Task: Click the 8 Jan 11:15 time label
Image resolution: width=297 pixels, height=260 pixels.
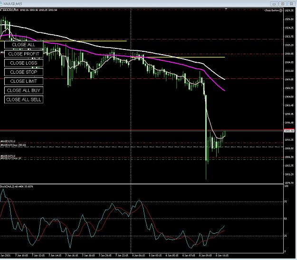Action: point(222,255)
